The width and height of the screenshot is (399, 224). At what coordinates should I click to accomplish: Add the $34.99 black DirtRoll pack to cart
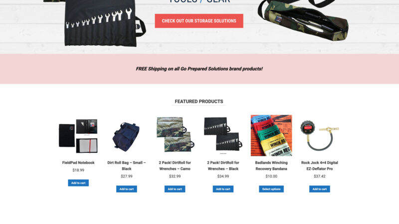coord(223,189)
